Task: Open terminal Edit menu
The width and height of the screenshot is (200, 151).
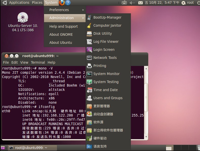Action: pos(14,62)
